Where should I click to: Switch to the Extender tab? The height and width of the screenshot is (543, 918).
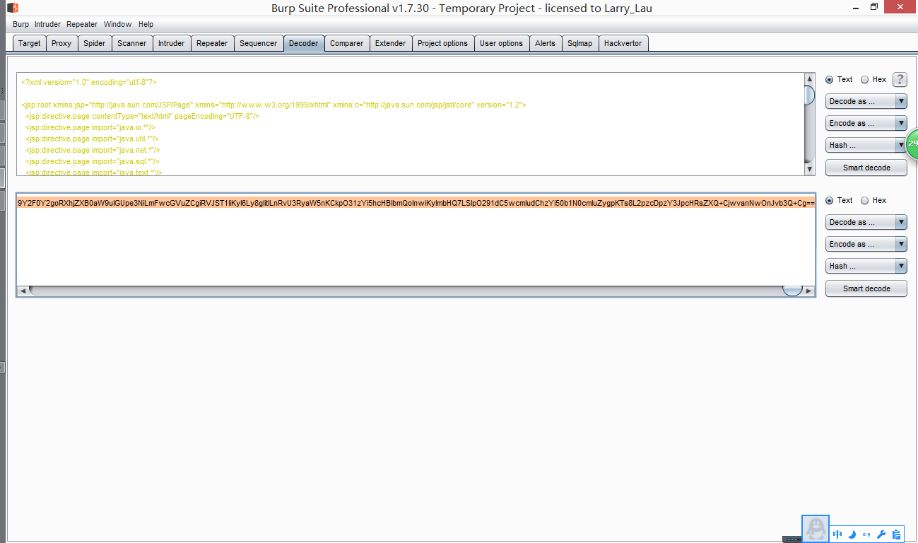tap(391, 43)
